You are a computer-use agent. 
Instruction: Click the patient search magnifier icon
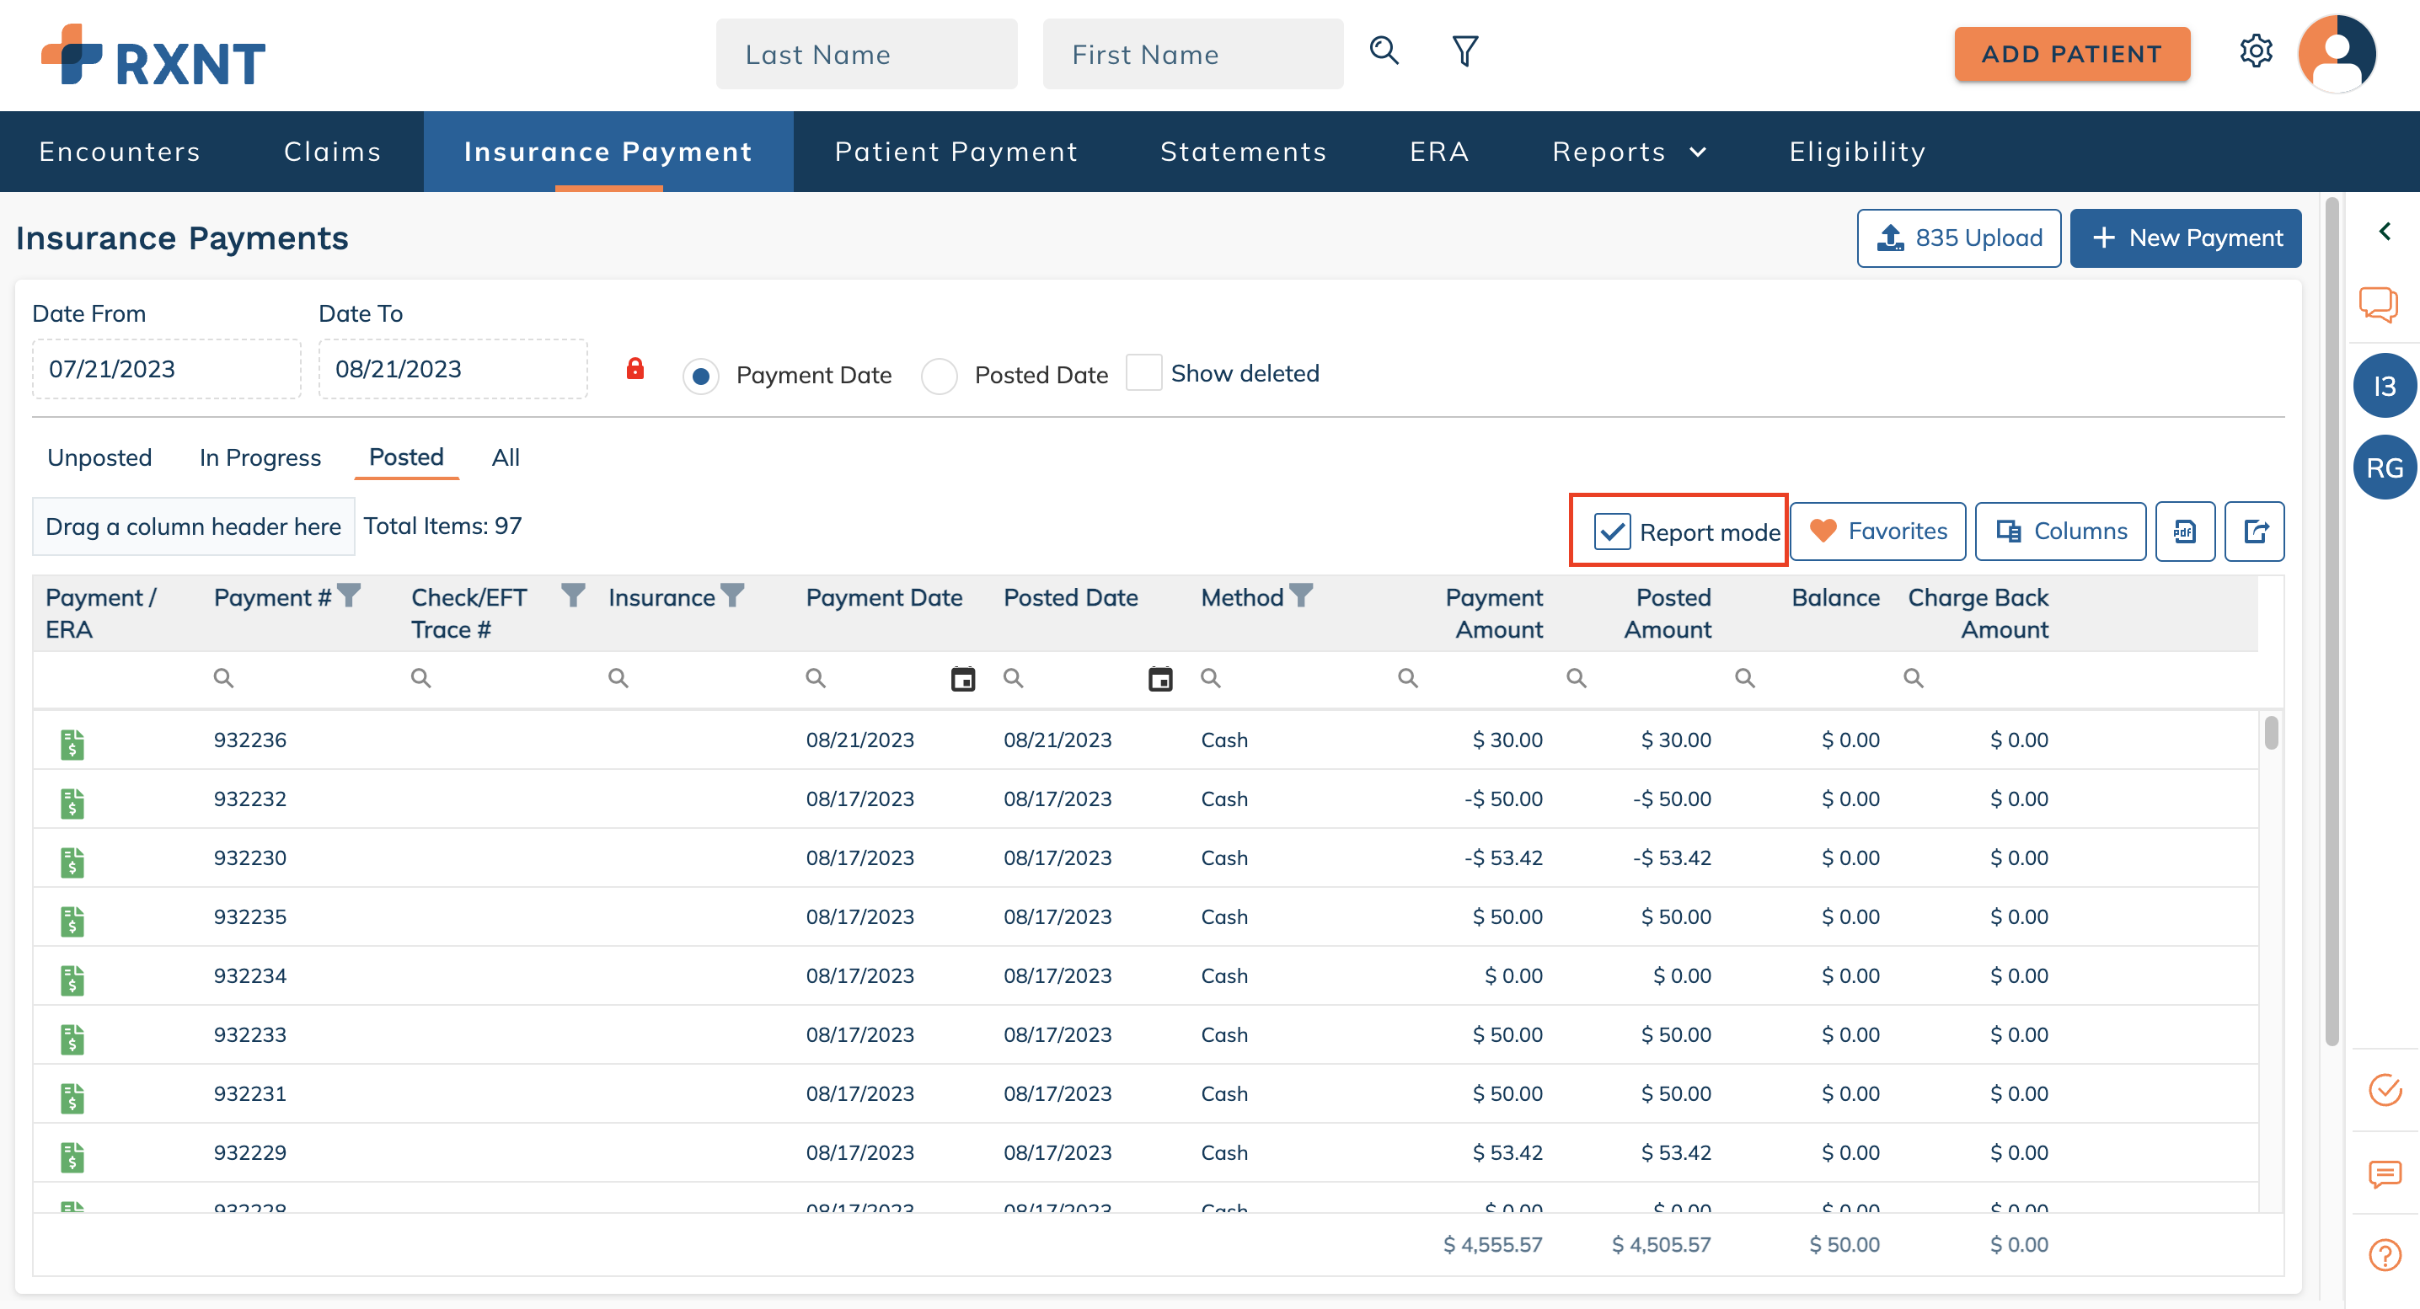click(x=1384, y=51)
